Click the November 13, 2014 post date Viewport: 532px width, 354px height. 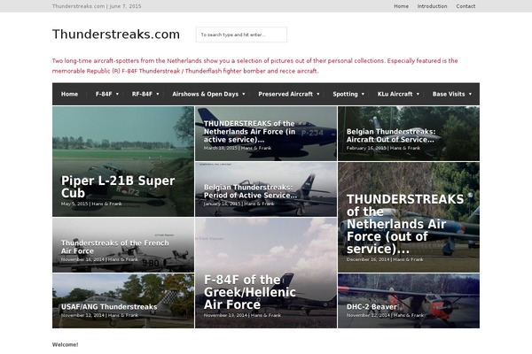pyautogui.click(x=225, y=315)
